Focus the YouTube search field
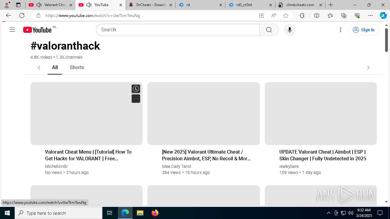 point(178,30)
